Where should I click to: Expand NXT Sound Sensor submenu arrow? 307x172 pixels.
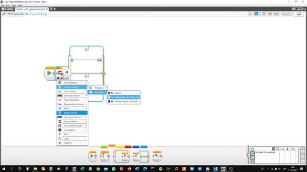click(x=86, y=126)
